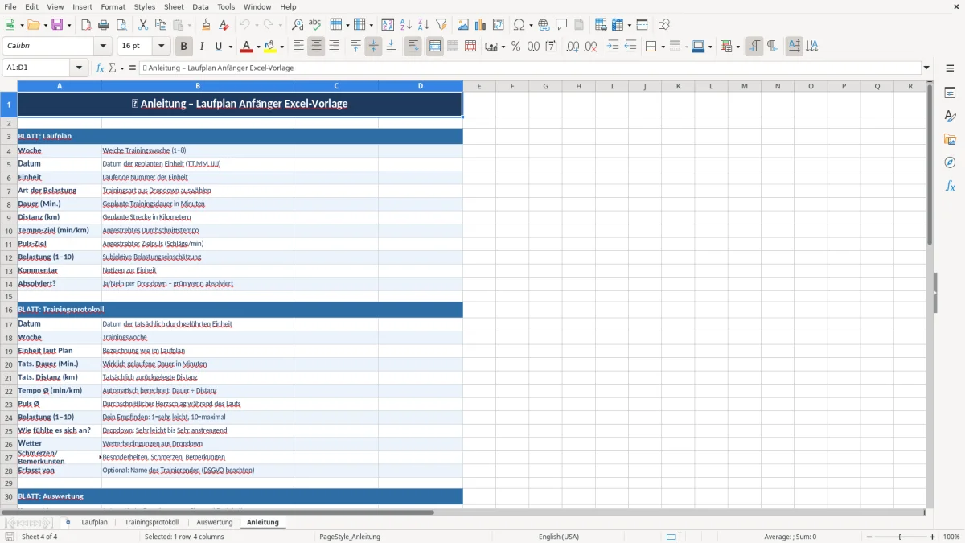Open a file with the folder icon
This screenshot has height=543, width=965.
(x=33, y=25)
